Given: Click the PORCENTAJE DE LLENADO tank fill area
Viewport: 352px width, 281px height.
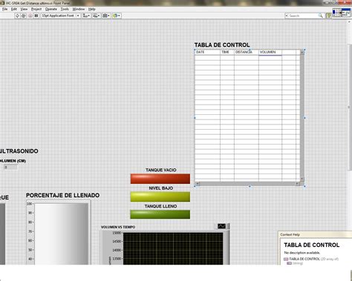Looking at the screenshot, I should (x=62, y=234).
